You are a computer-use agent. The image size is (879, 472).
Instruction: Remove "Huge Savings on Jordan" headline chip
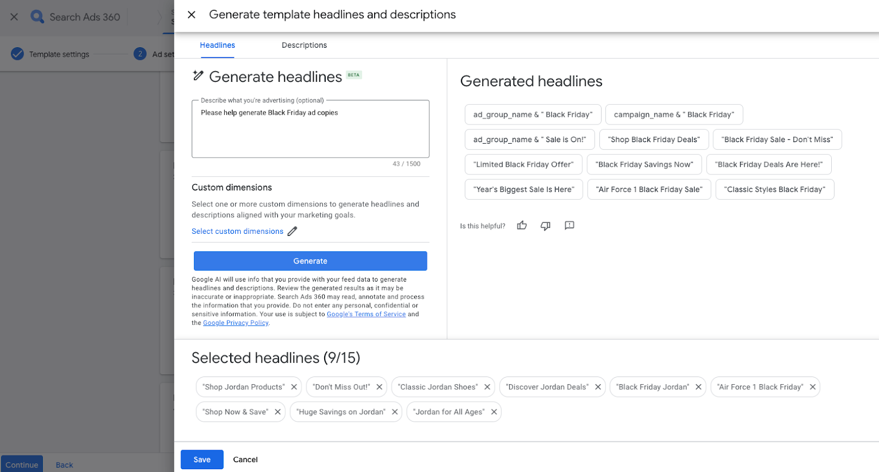coord(394,412)
